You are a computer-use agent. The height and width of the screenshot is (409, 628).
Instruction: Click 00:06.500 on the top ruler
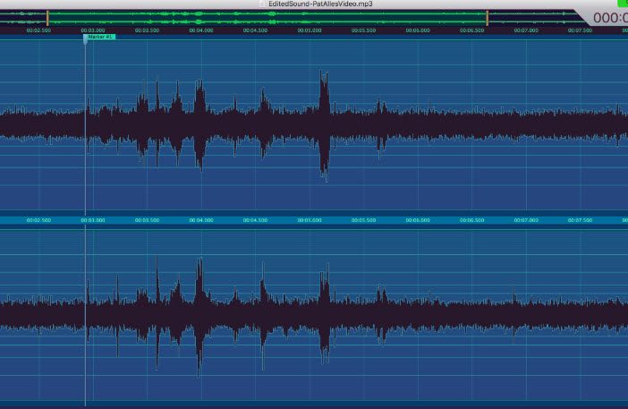tap(471, 30)
